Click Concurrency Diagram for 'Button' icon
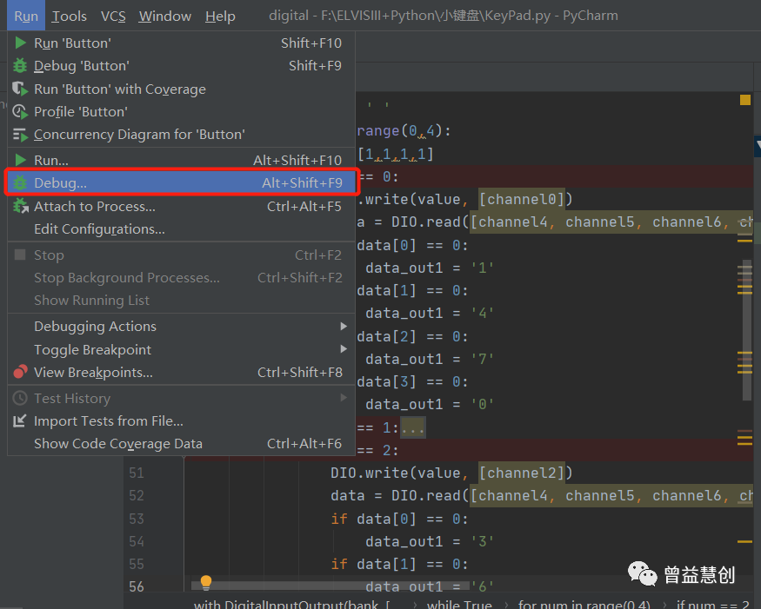 (x=20, y=135)
